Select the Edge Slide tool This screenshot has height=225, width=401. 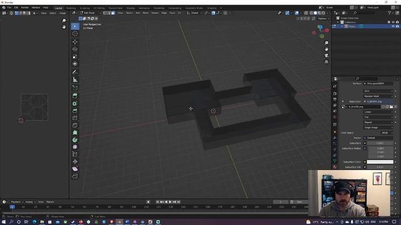pos(75,154)
